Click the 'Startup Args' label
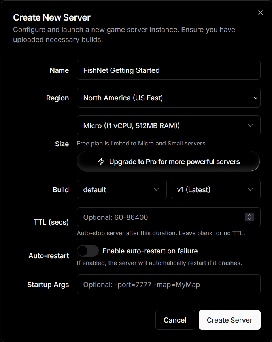 coord(48,285)
